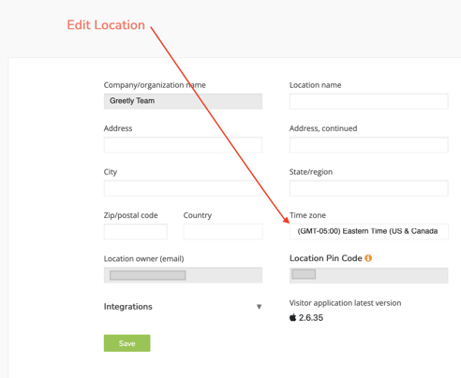Viewport: 461px width, 378px height.
Task: Click the Location Pin Code info icon
Action: coord(368,258)
